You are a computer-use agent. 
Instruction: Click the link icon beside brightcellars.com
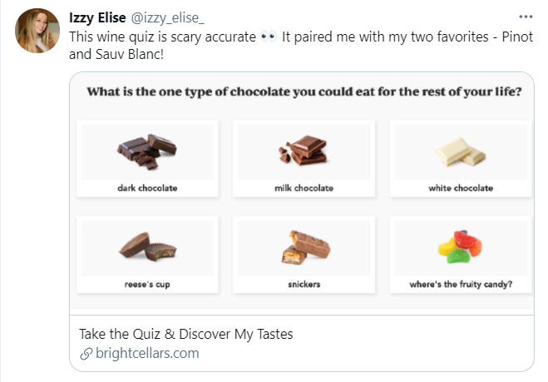pyautogui.click(x=84, y=354)
